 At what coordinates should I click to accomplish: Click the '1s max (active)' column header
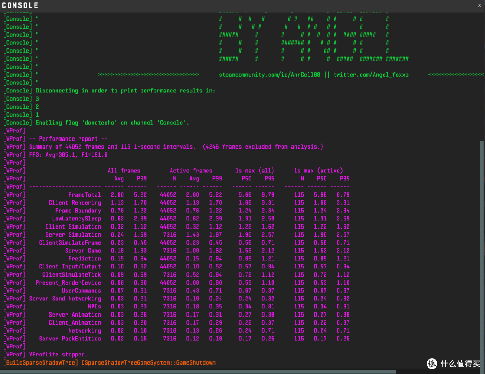(x=318, y=171)
